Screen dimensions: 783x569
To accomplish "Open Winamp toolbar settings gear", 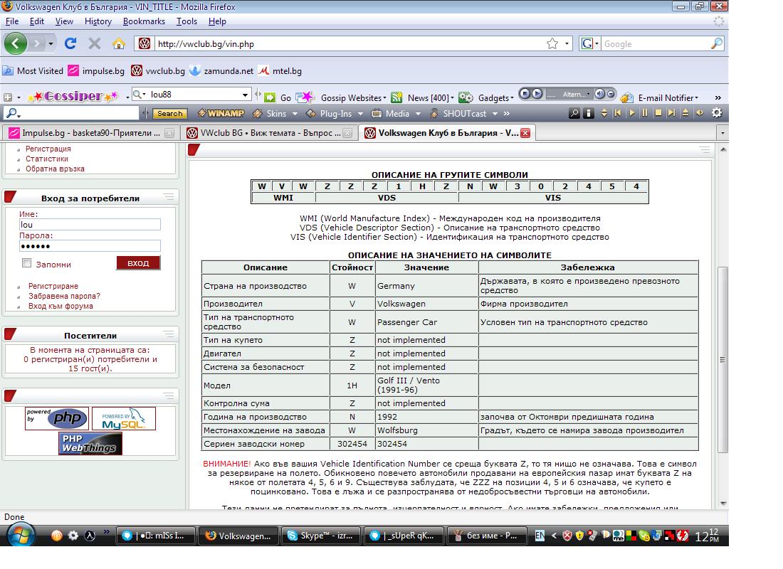I will [x=716, y=113].
